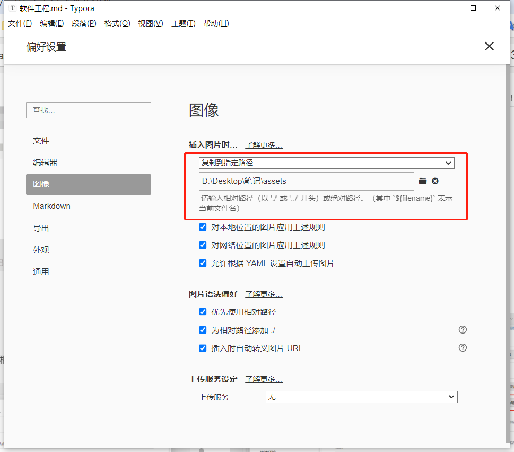This screenshot has width=514, height=452.
Task: Click '了解更多' link next to 上传服务设定
Action: pos(264,379)
